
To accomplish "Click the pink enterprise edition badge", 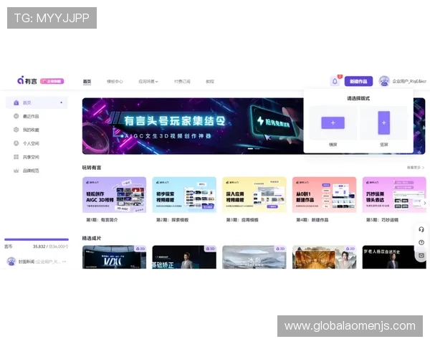I will coord(52,81).
